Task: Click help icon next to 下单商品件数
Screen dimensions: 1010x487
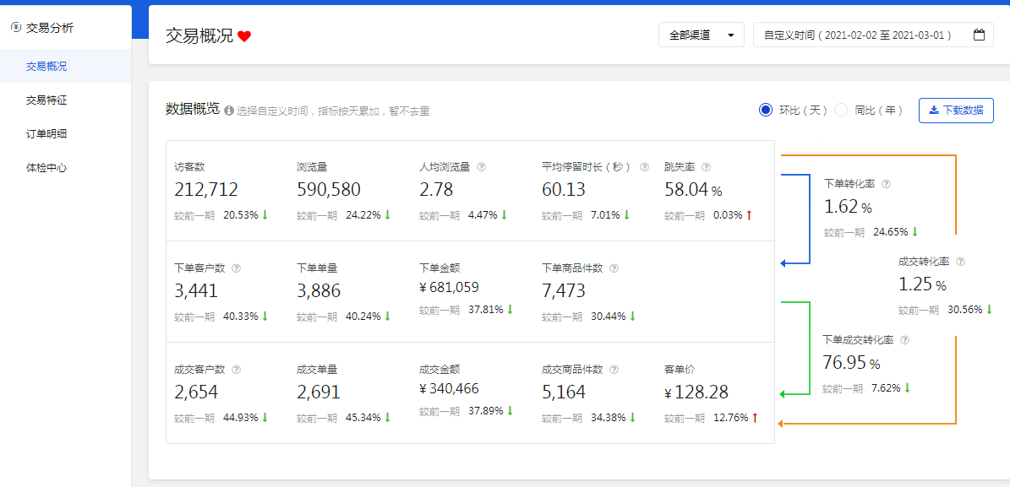Action: coord(614,268)
